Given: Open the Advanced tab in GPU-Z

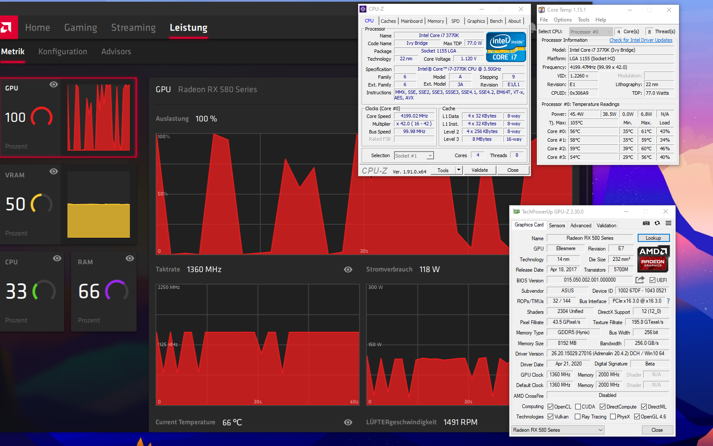Looking at the screenshot, I should tap(581, 226).
